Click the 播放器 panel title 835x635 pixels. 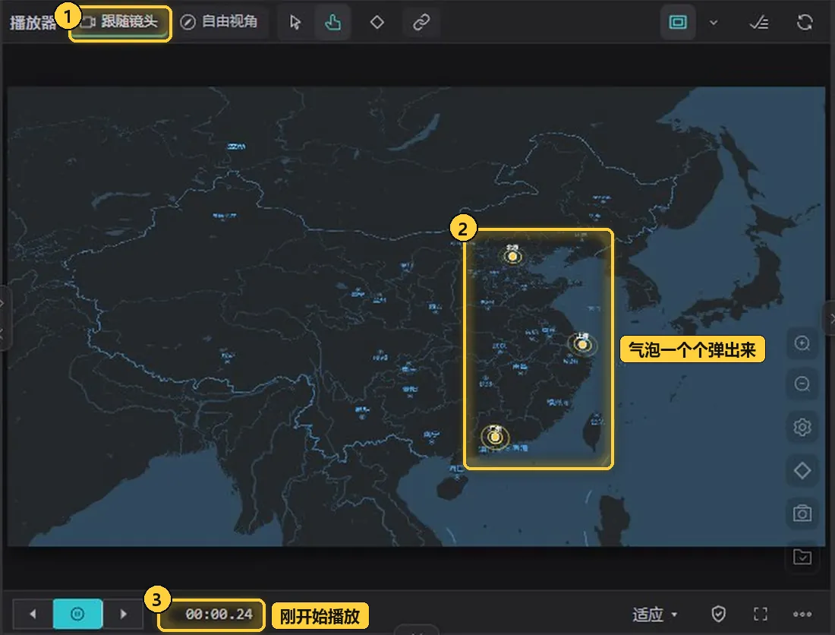tap(33, 23)
